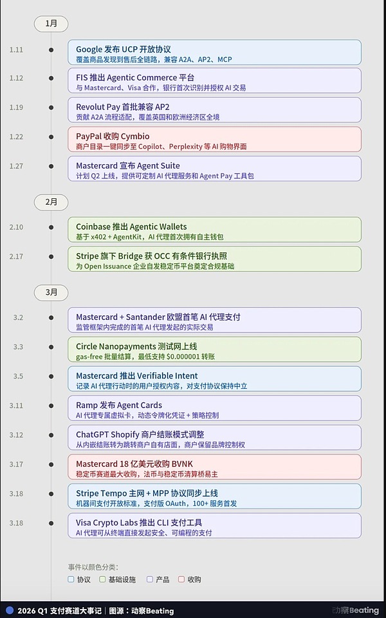Click the purple 产品 legend swatch
This screenshot has width=386, height=618.
tap(150, 579)
